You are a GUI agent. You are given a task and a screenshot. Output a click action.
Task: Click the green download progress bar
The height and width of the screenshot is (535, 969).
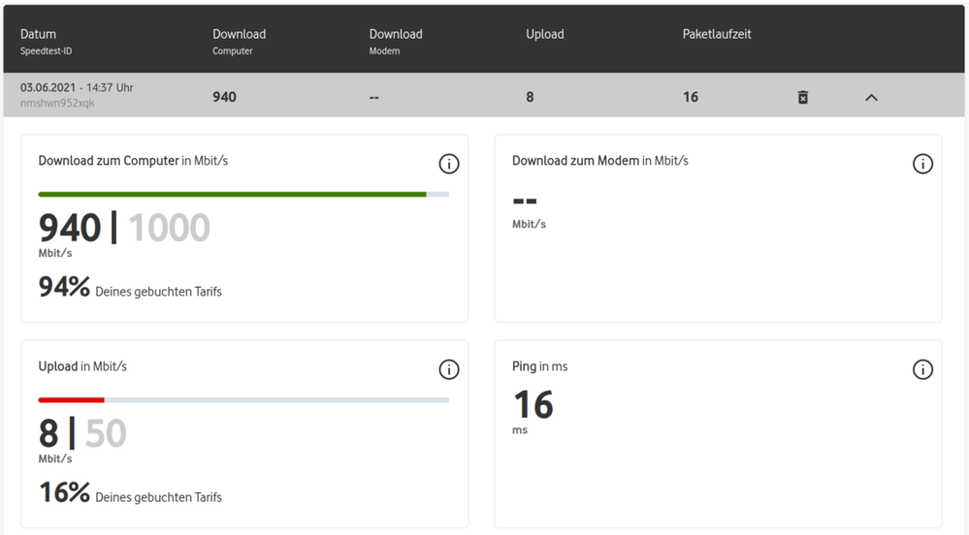pyautogui.click(x=233, y=194)
